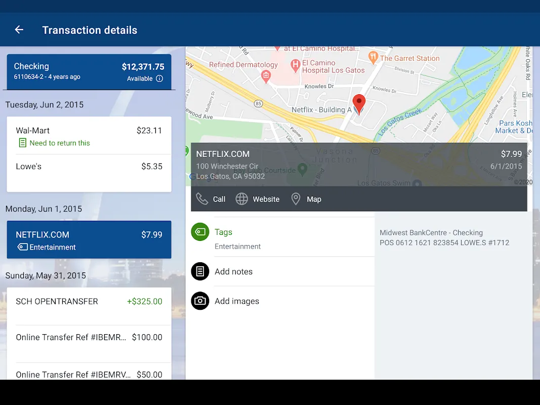540x405 pixels.
Task: Click the location pin icon for Map
Action: pyautogui.click(x=296, y=199)
